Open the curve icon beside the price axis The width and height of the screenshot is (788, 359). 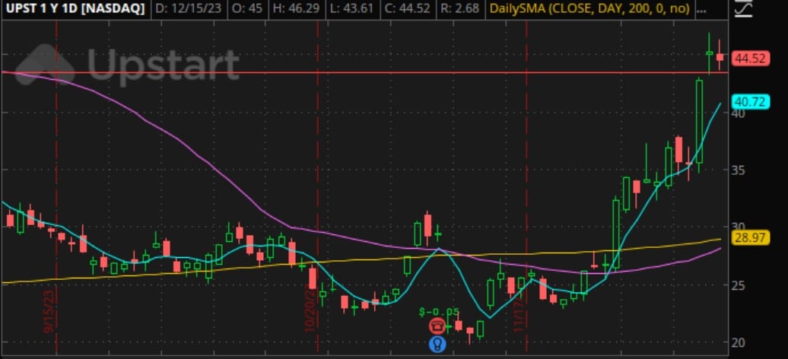744,8
